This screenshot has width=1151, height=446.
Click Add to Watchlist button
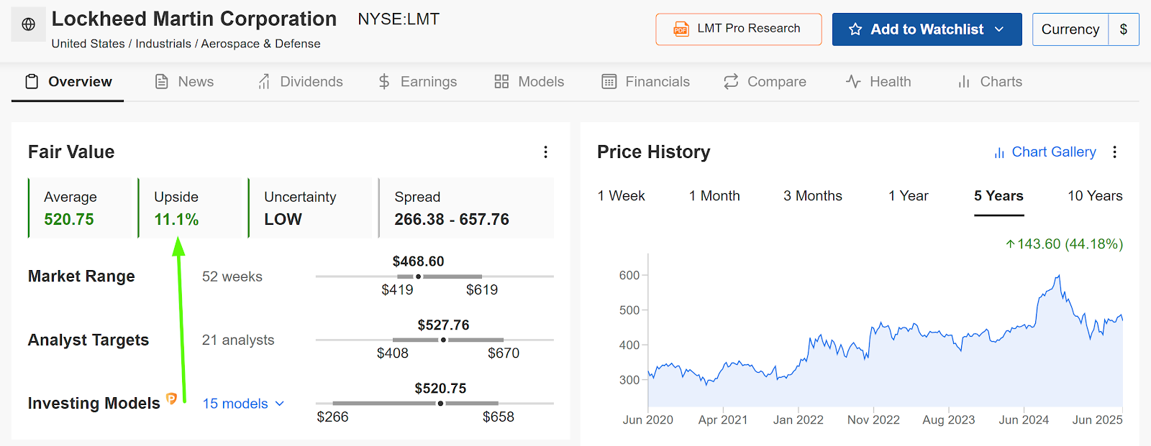[927, 29]
